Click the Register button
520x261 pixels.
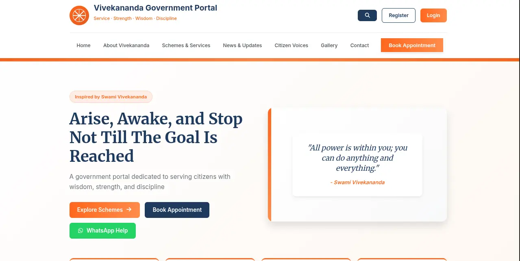pos(398,15)
